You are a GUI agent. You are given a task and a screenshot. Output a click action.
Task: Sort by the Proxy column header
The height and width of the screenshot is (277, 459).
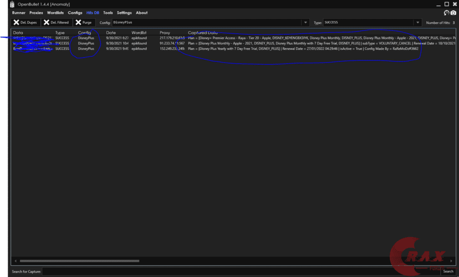click(x=165, y=33)
